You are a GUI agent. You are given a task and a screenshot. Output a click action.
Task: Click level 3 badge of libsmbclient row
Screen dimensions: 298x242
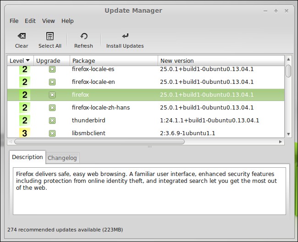point(25,133)
